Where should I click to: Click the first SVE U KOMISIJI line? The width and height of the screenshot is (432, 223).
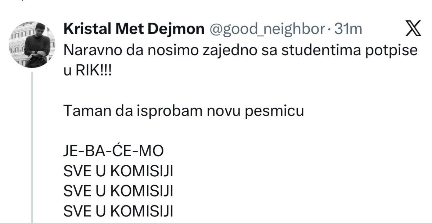(x=118, y=172)
